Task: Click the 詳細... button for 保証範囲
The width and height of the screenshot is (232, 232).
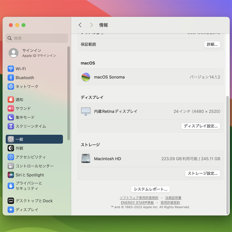Action: tap(212, 44)
